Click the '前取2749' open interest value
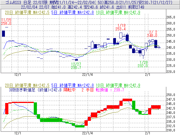Viewport: 180px width, 137px height. (x=136, y=7)
